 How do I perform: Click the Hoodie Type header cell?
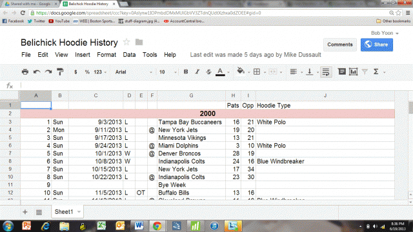(325, 106)
